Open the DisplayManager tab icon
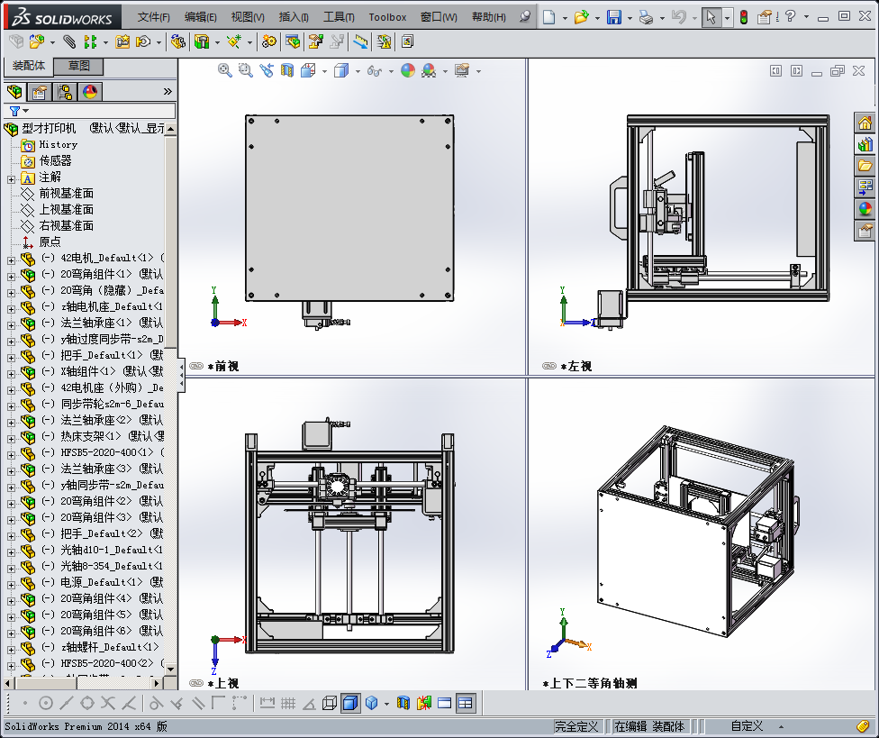The height and width of the screenshot is (738, 879). 90,91
